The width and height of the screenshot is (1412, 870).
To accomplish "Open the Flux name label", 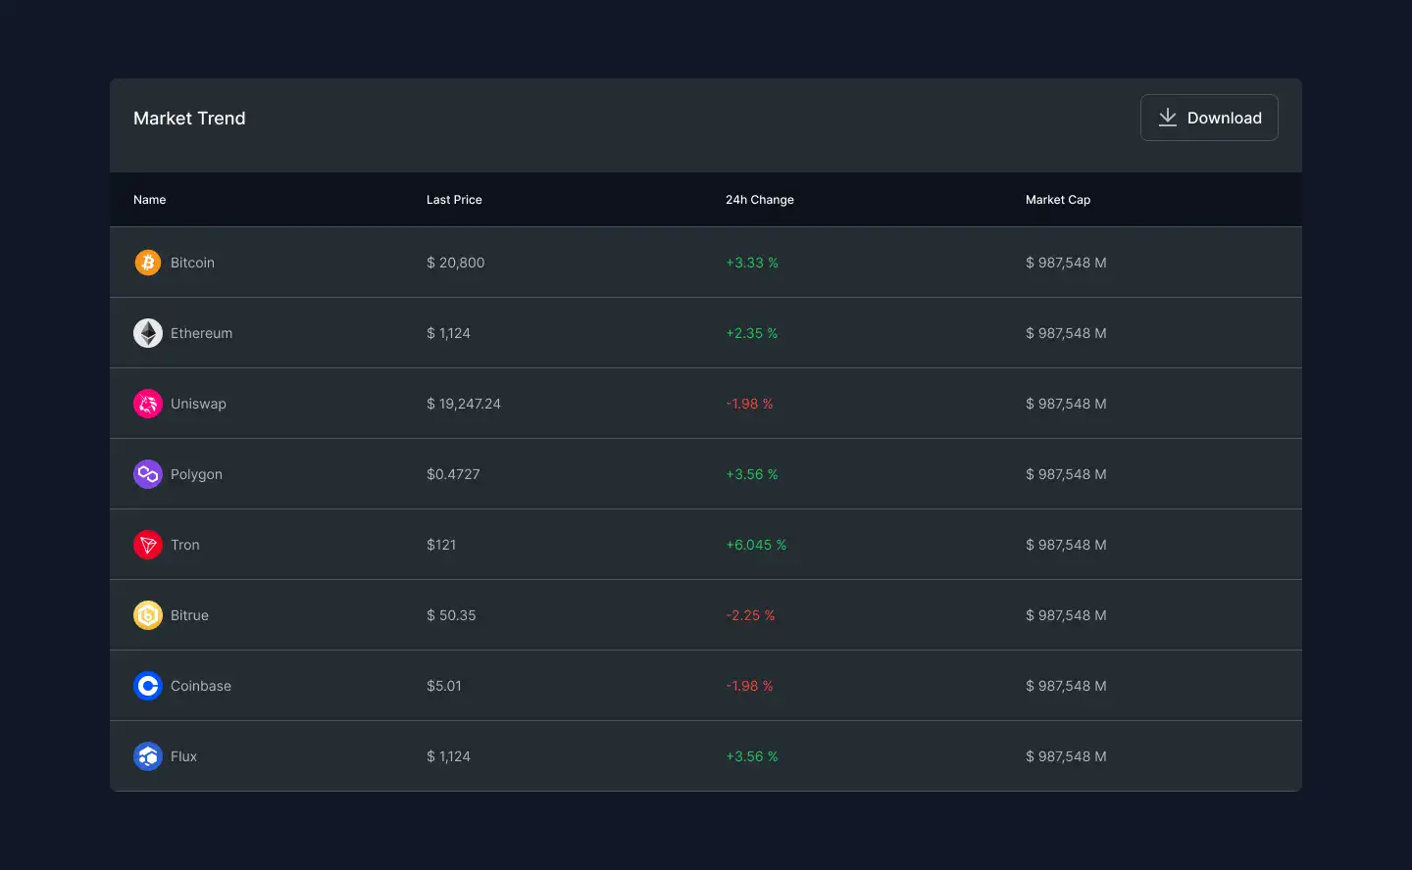I will point(183,756).
